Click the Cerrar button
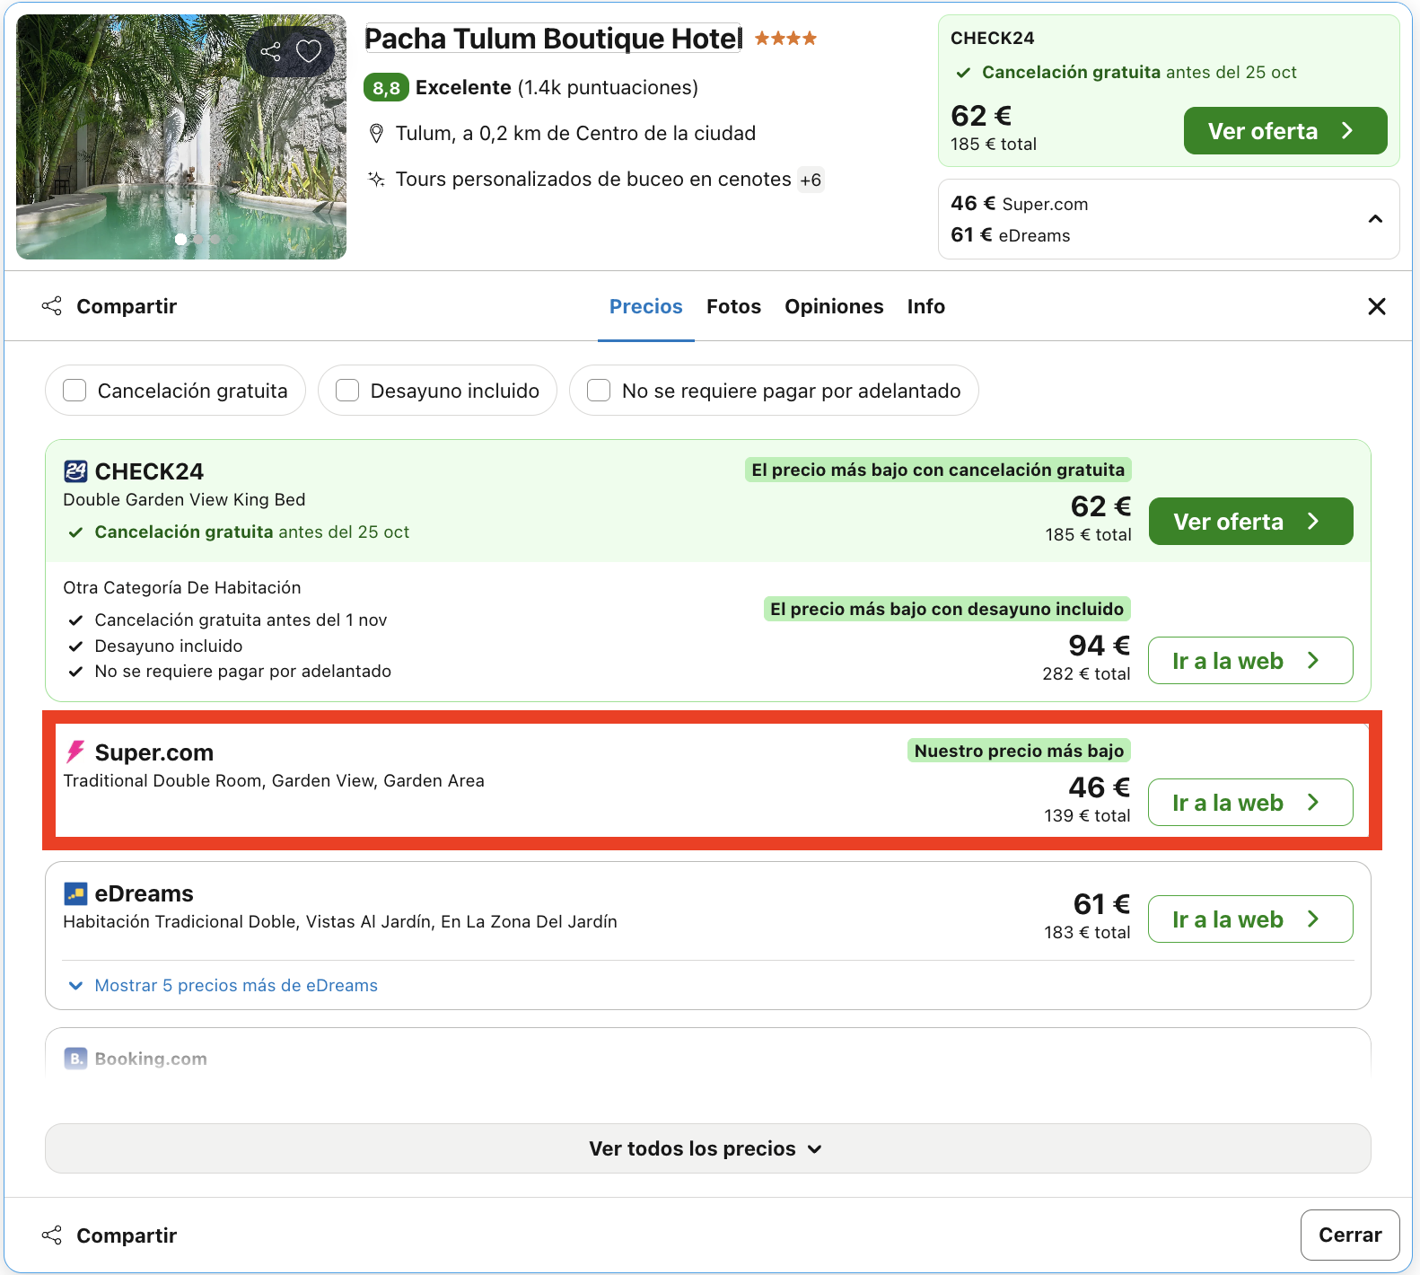The height and width of the screenshot is (1275, 1420). (x=1350, y=1235)
